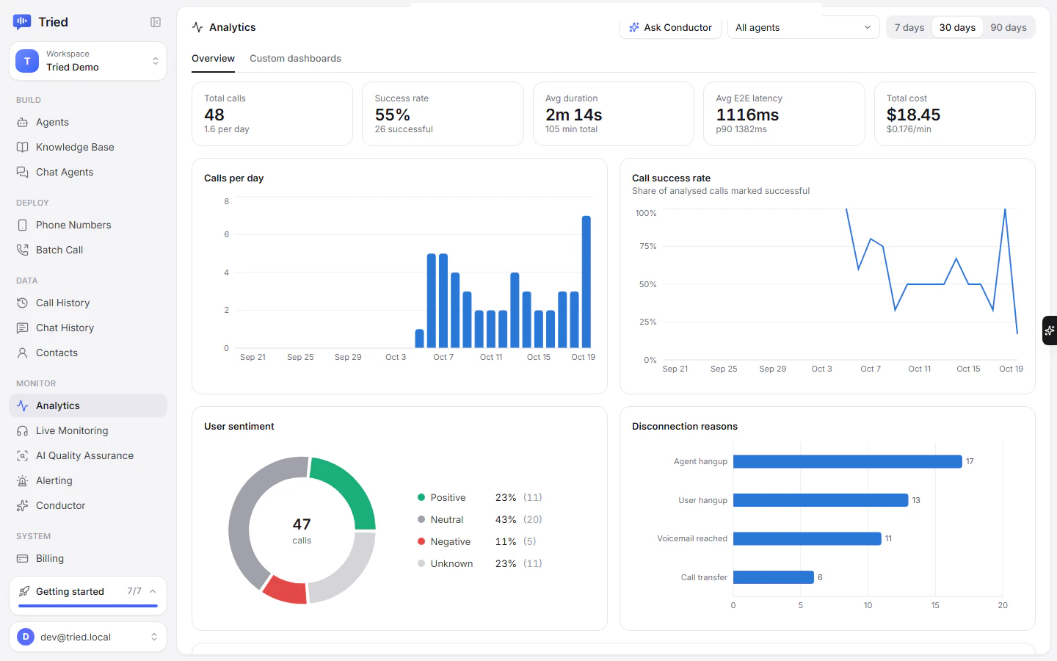Click the AI Quality Assurance scan icon
Viewport: 1057px width, 661px height.
point(23,455)
